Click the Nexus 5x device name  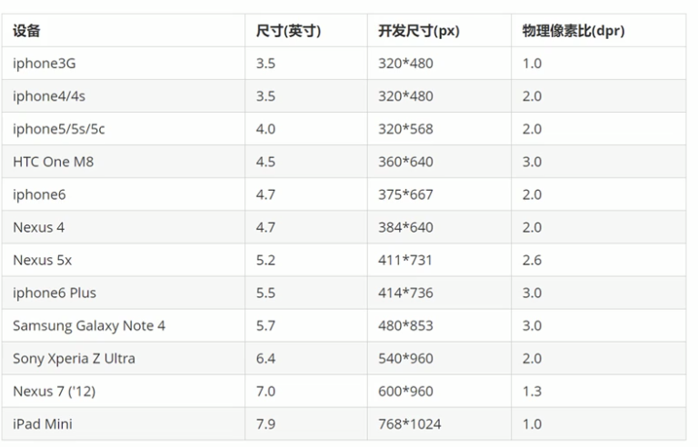click(42, 260)
